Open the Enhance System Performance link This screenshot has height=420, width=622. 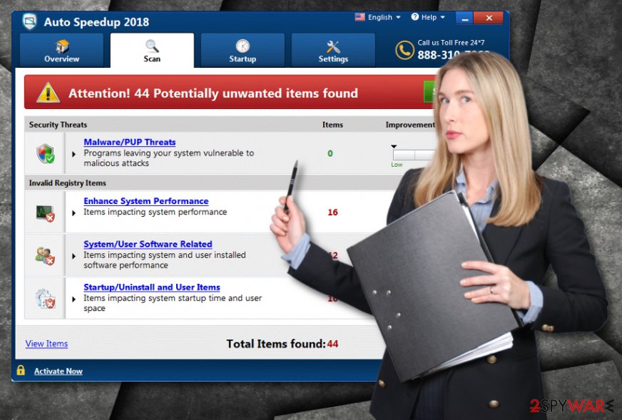146,201
